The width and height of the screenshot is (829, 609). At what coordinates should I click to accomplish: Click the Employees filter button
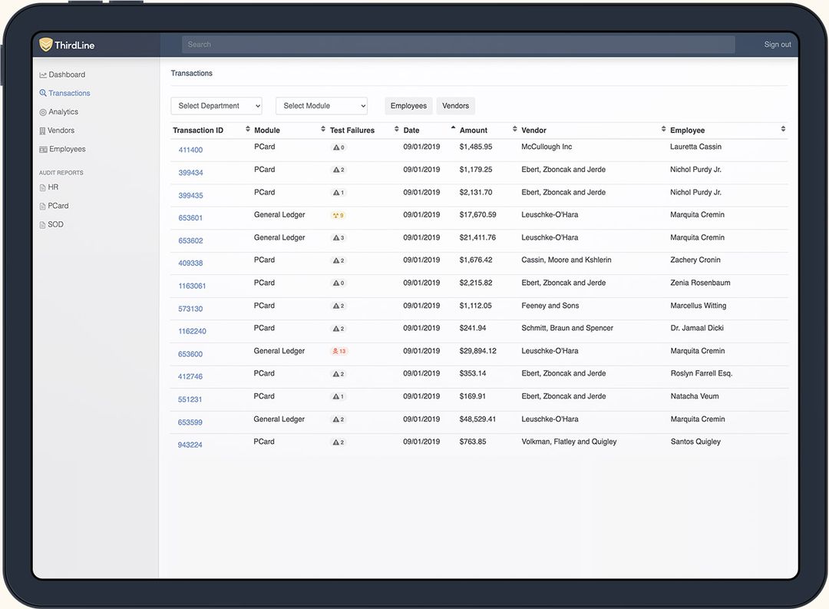pos(408,106)
